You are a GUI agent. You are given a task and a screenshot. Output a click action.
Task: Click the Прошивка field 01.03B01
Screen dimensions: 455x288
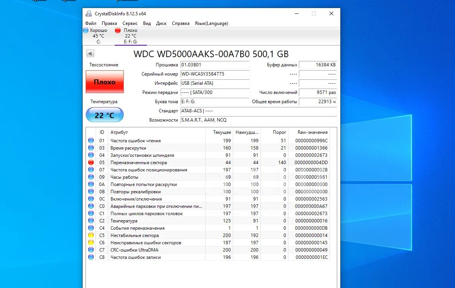215,65
